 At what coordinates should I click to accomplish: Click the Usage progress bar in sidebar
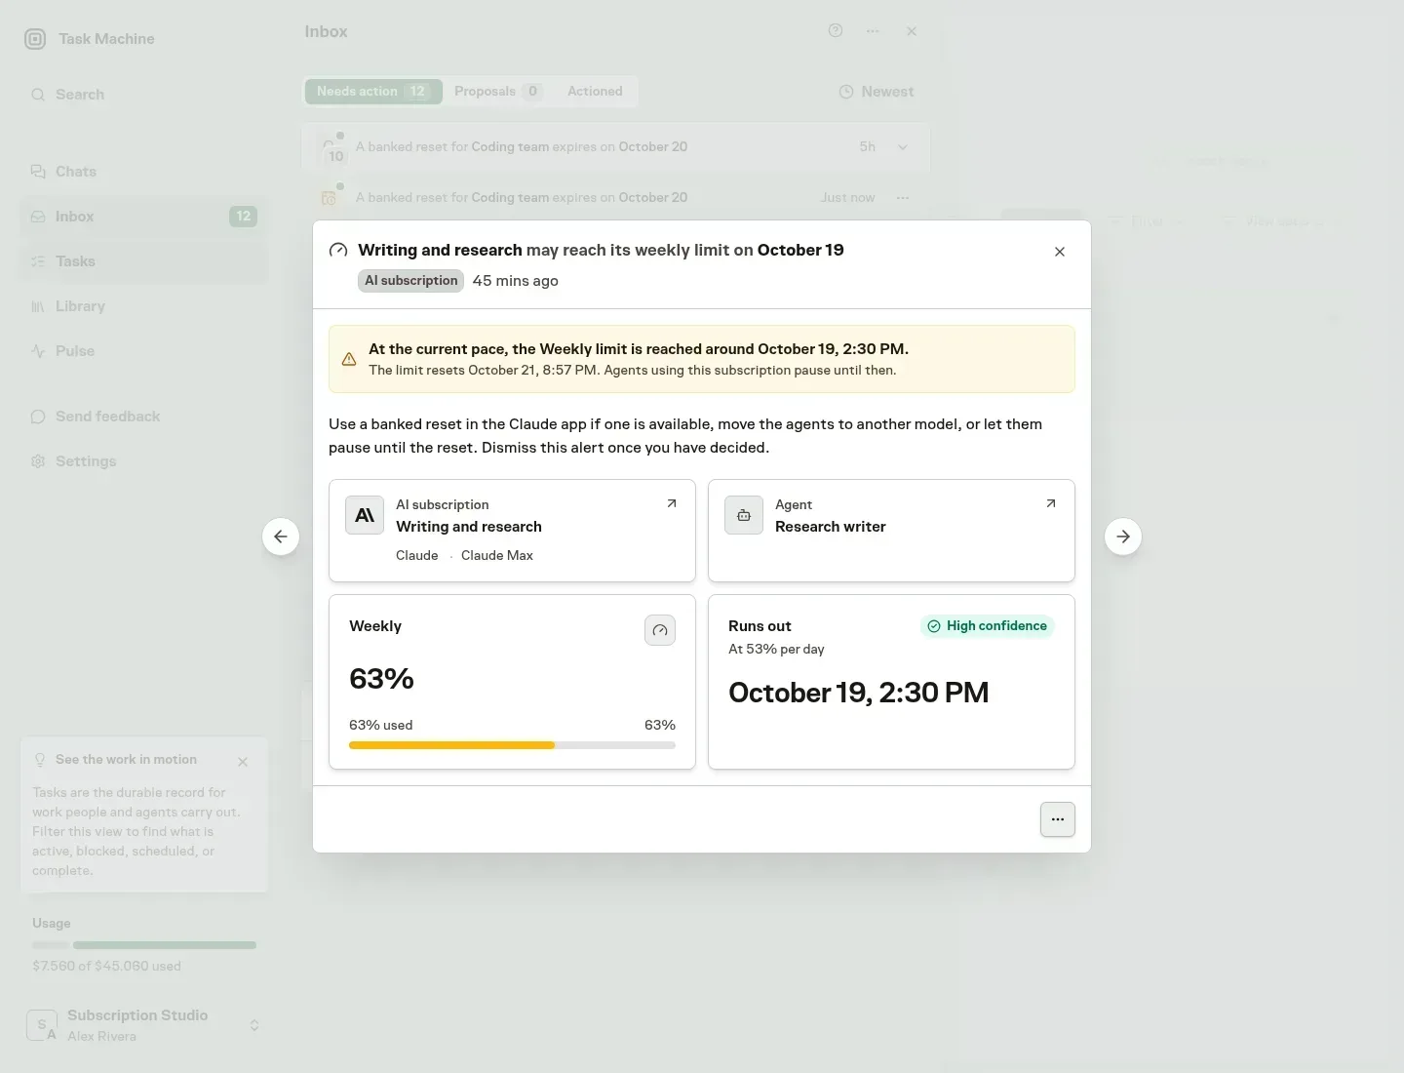tap(144, 945)
